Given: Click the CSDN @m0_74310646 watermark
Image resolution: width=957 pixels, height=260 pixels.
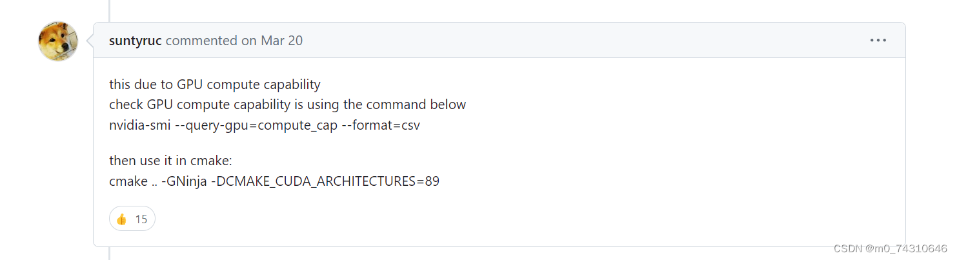Looking at the screenshot, I should pyautogui.click(x=891, y=248).
